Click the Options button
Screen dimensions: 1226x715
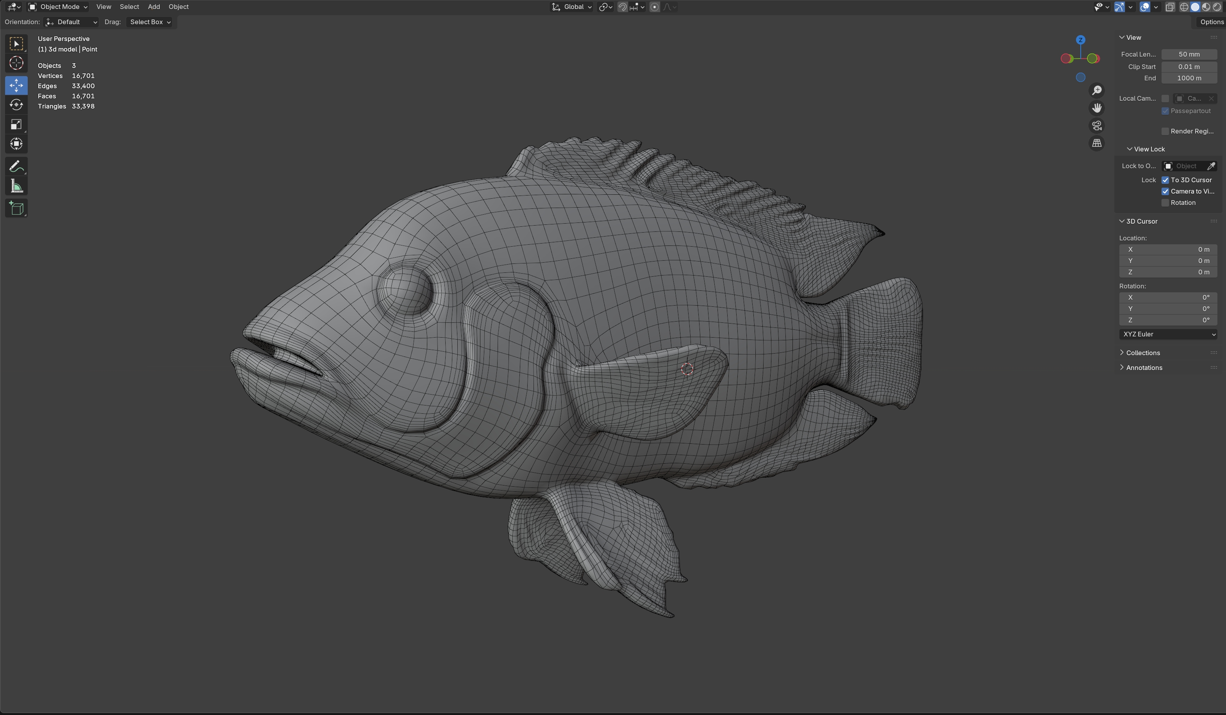coord(1211,22)
